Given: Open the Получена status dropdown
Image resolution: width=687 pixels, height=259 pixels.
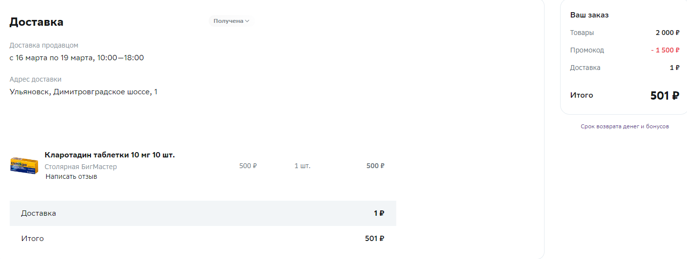Looking at the screenshot, I should pos(231,21).
